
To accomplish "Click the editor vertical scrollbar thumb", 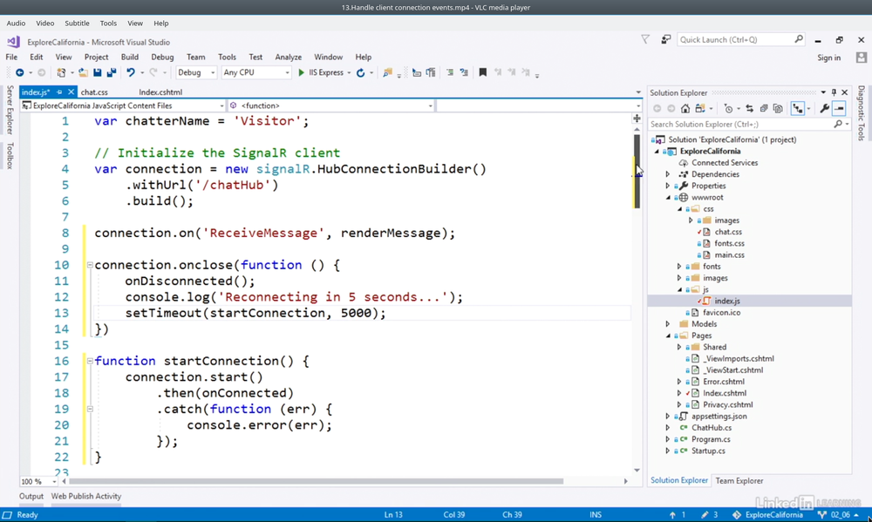I will click(637, 171).
